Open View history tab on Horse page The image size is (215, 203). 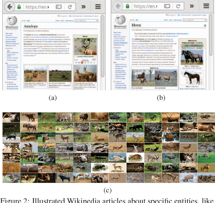[178, 20]
